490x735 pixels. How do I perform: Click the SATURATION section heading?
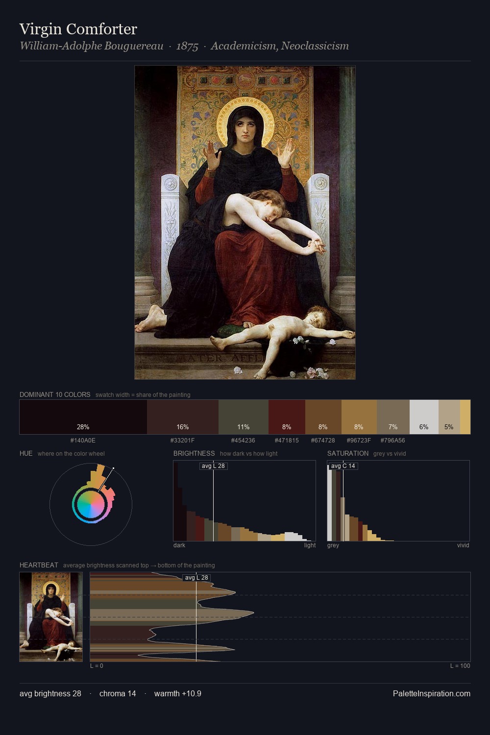[x=348, y=453]
